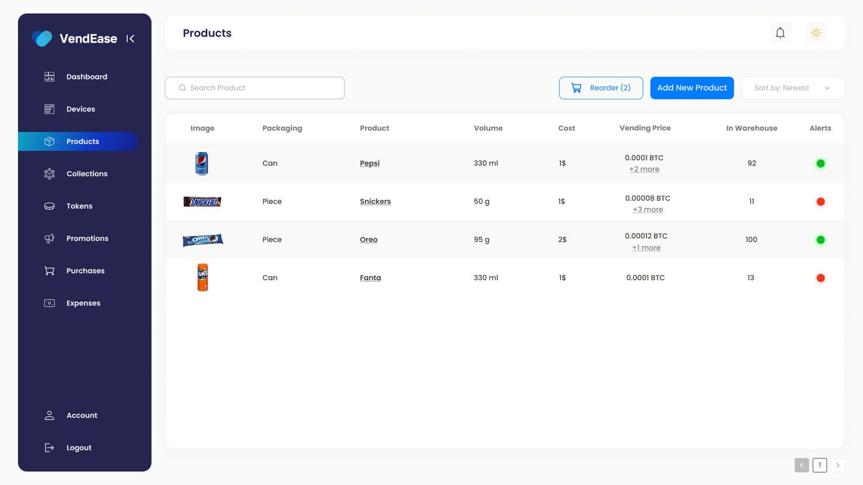Click the Vending Price column header
Viewport: 863px width, 485px height.
(645, 128)
